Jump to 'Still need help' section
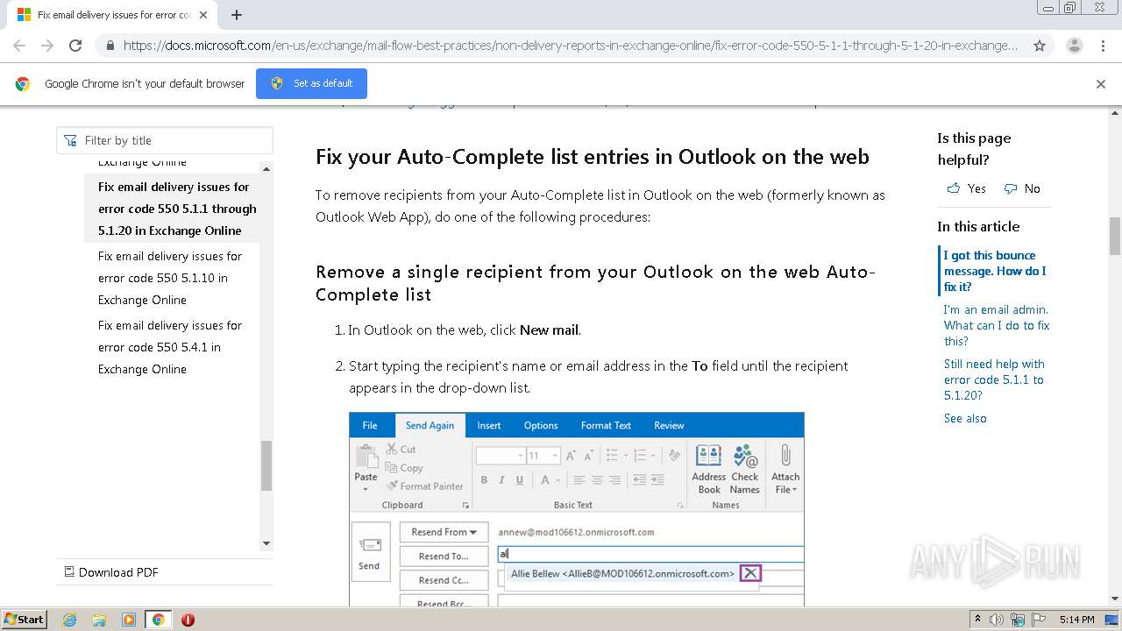Image resolution: width=1122 pixels, height=631 pixels. [x=994, y=379]
